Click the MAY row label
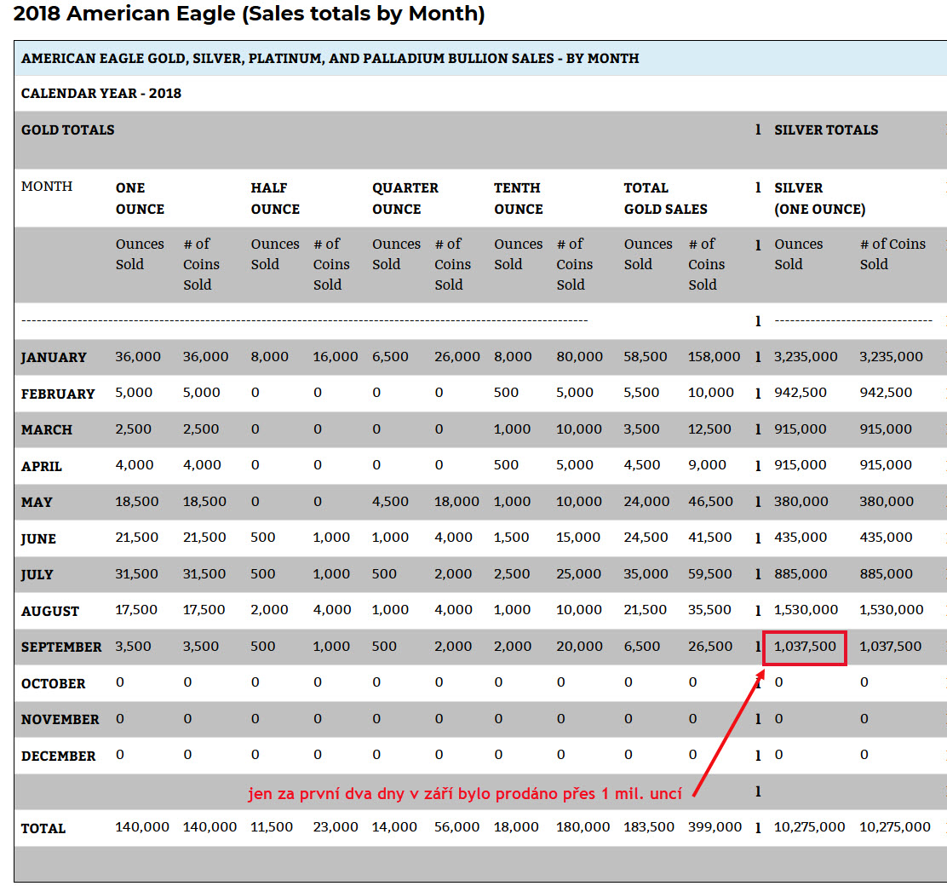This screenshot has height=886, width=947. (37, 503)
